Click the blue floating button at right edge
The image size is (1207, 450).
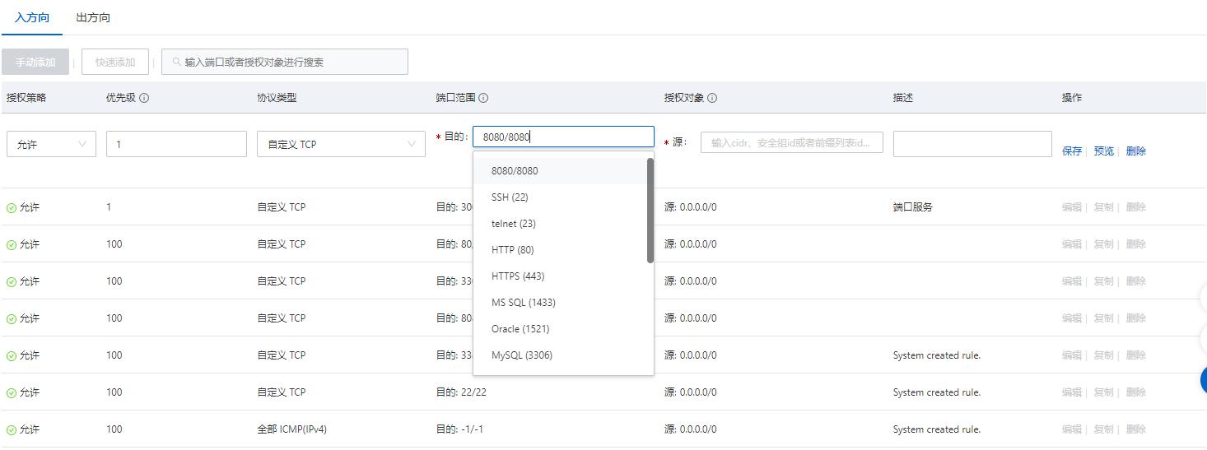tap(1204, 379)
